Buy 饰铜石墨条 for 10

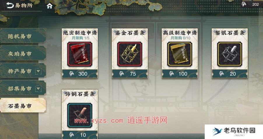(x=80, y=135)
